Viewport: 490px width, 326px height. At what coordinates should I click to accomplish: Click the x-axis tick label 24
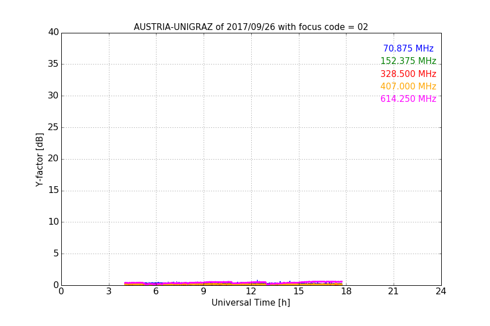coord(441,291)
